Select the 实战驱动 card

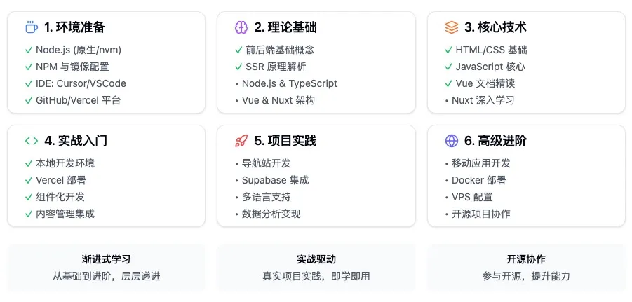[316, 267]
